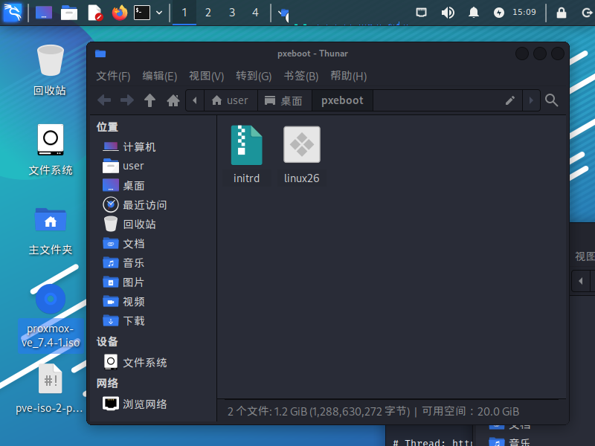595x446 pixels.
Task: Click the back navigation arrow
Action: (x=104, y=100)
